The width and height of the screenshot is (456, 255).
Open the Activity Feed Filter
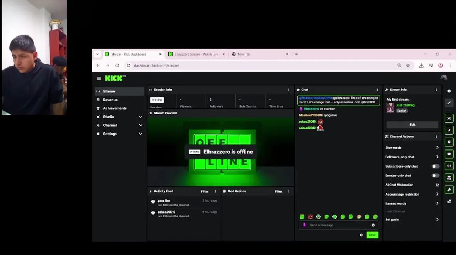205,191
